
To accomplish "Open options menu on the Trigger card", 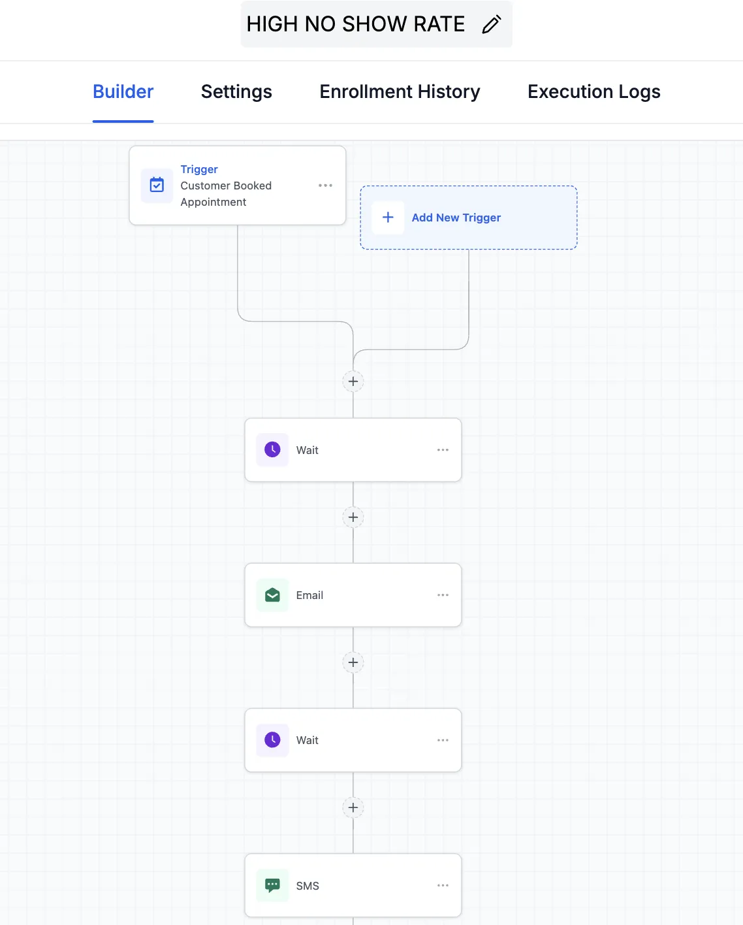I will pos(325,186).
